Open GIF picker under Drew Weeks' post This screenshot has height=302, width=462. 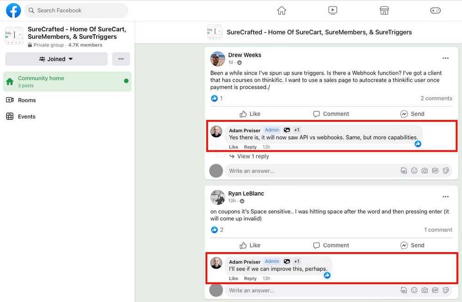pyautogui.click(x=435, y=171)
